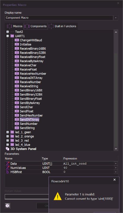Screen dimensions: 123x213
Task: Collapse the UART1 tree node
Action: [8, 36]
